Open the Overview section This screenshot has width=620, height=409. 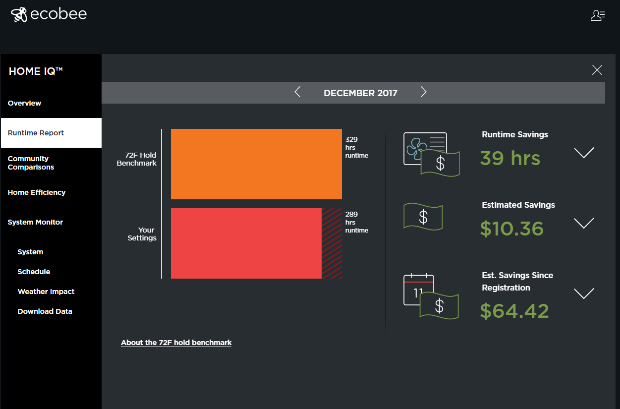point(25,103)
